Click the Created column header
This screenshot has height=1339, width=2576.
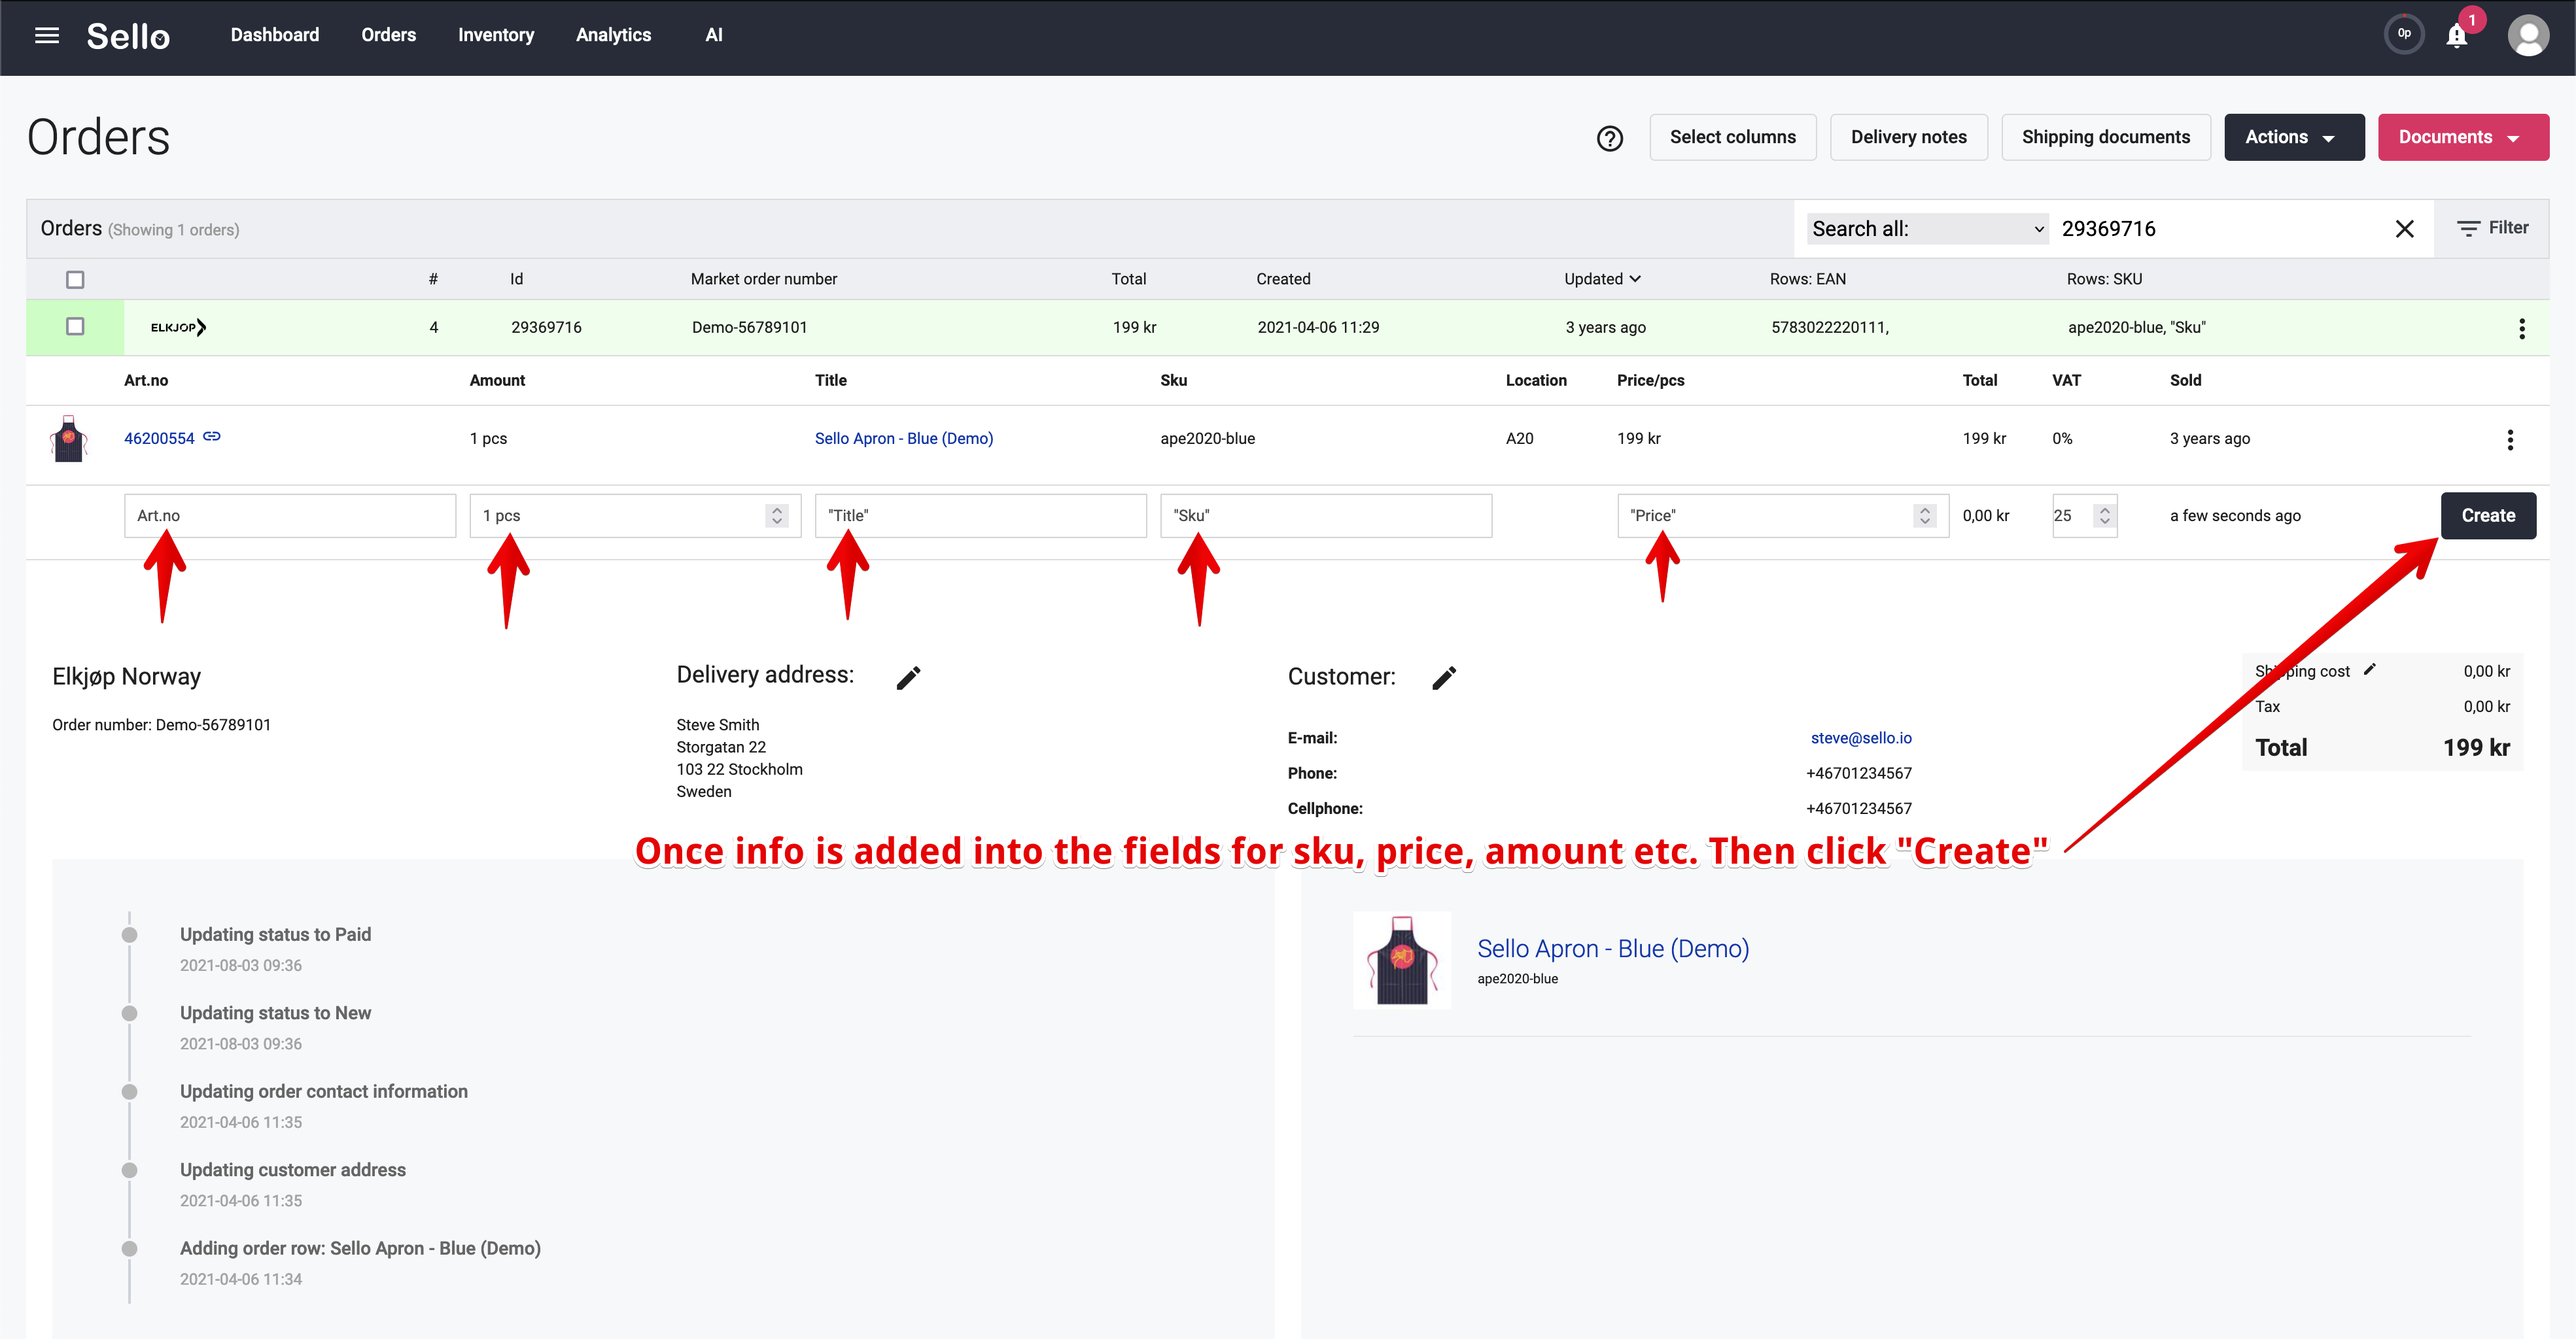[x=1283, y=279]
